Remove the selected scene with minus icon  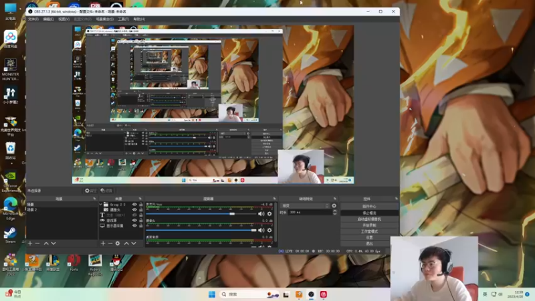pyautogui.click(x=37, y=243)
